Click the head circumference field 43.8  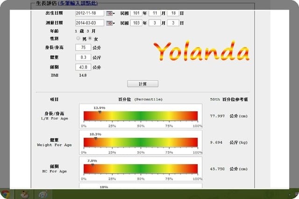pos(83,67)
